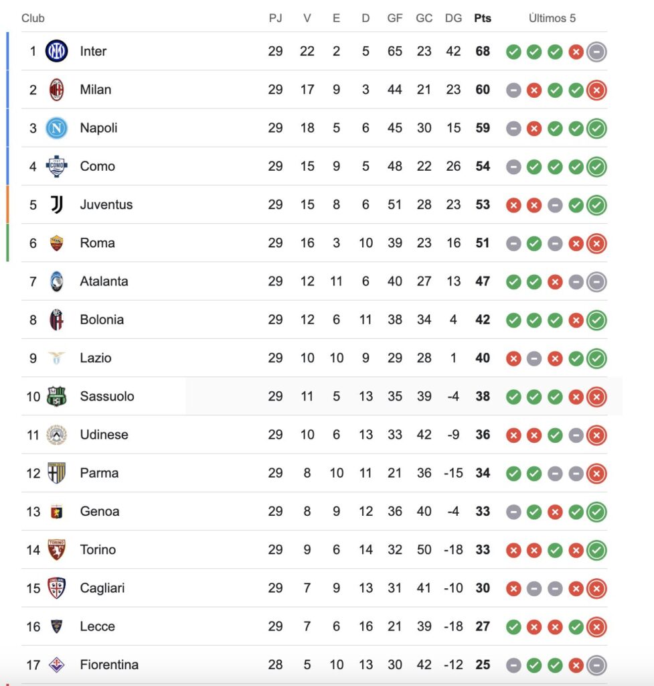This screenshot has width=654, height=686.
Task: Select the Lazio team name
Action: click(96, 358)
